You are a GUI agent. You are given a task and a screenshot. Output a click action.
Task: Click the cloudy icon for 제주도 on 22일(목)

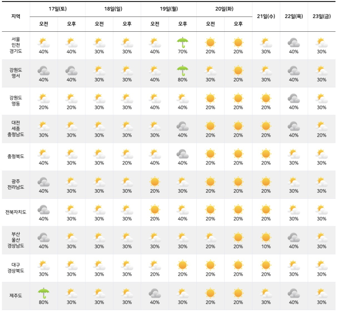(x=294, y=293)
